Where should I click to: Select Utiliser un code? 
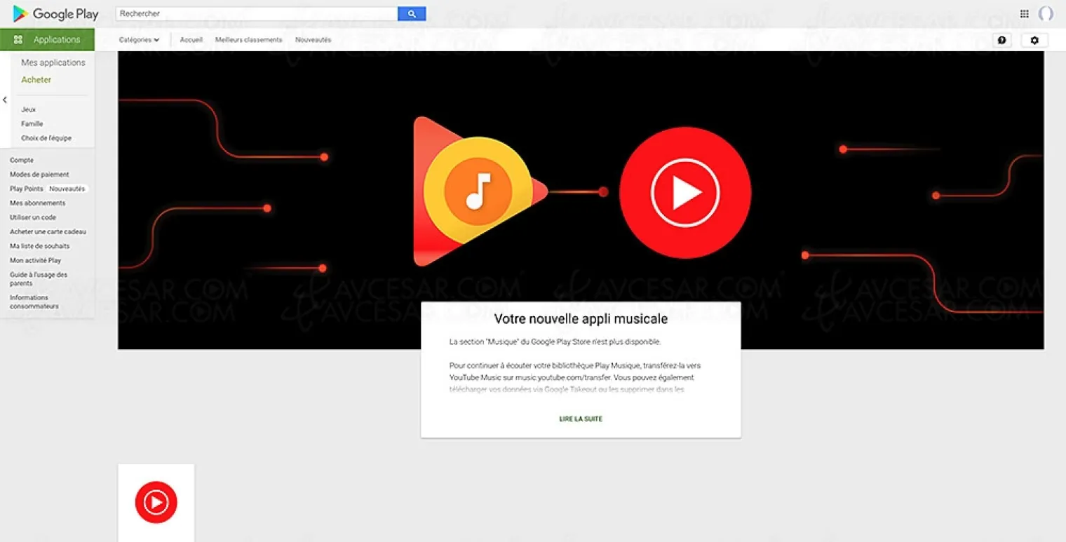33,217
